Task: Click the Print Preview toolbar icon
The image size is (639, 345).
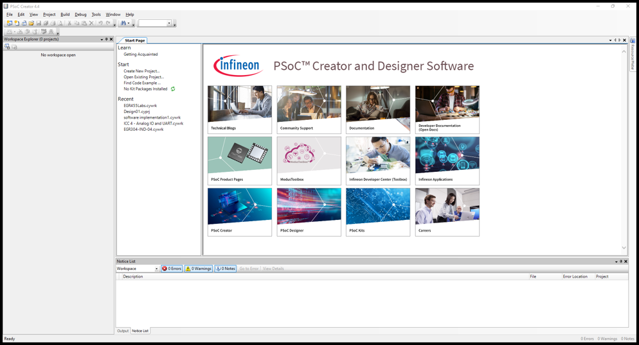Action: pos(60,23)
